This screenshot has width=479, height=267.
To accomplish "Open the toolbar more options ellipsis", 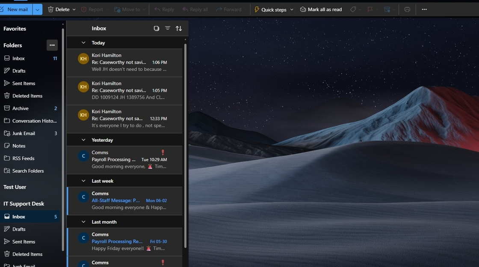I will coord(424,9).
